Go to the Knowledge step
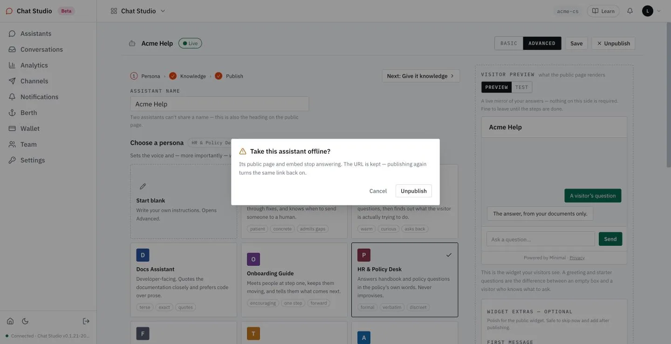Image resolution: width=671 pixels, height=344 pixels. click(188, 76)
